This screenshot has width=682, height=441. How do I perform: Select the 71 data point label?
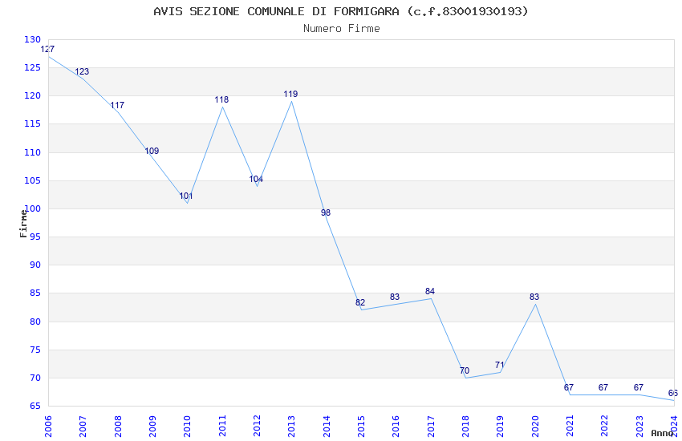(x=499, y=366)
